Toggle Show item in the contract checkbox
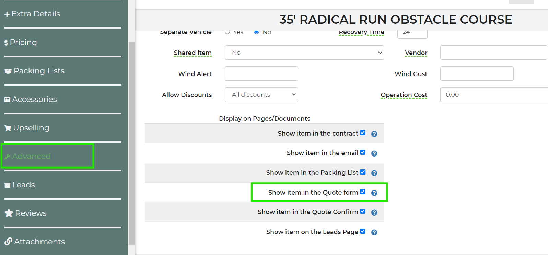 tap(363, 133)
